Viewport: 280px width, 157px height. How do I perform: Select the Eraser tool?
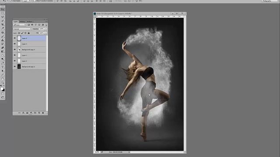click(3, 48)
